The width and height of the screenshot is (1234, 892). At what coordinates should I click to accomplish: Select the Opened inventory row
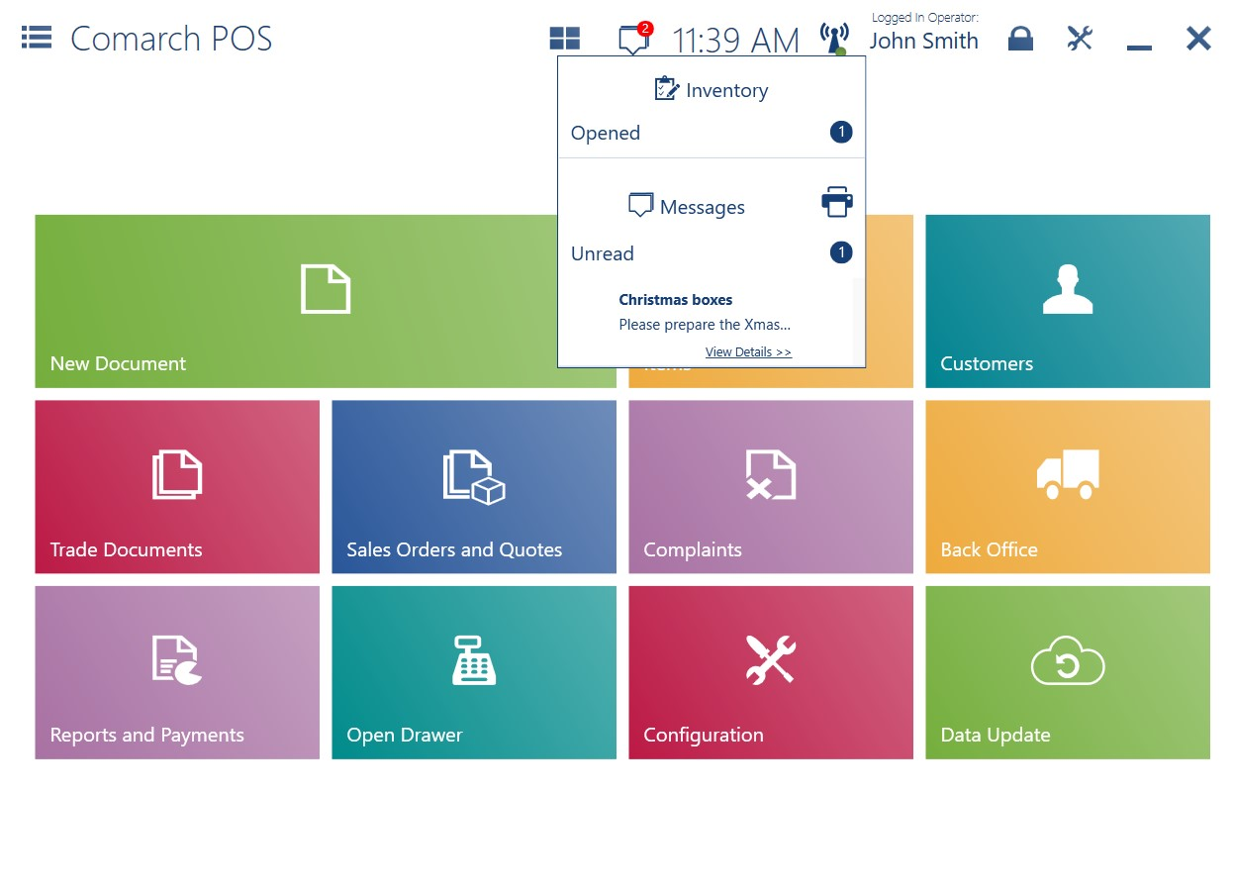(712, 133)
